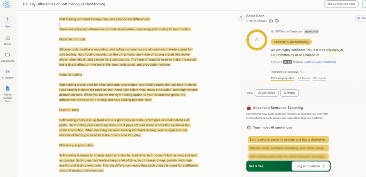Viewport: 366px width, 177px height.
Task: Open AI Review from sidebar
Action: click(8, 71)
